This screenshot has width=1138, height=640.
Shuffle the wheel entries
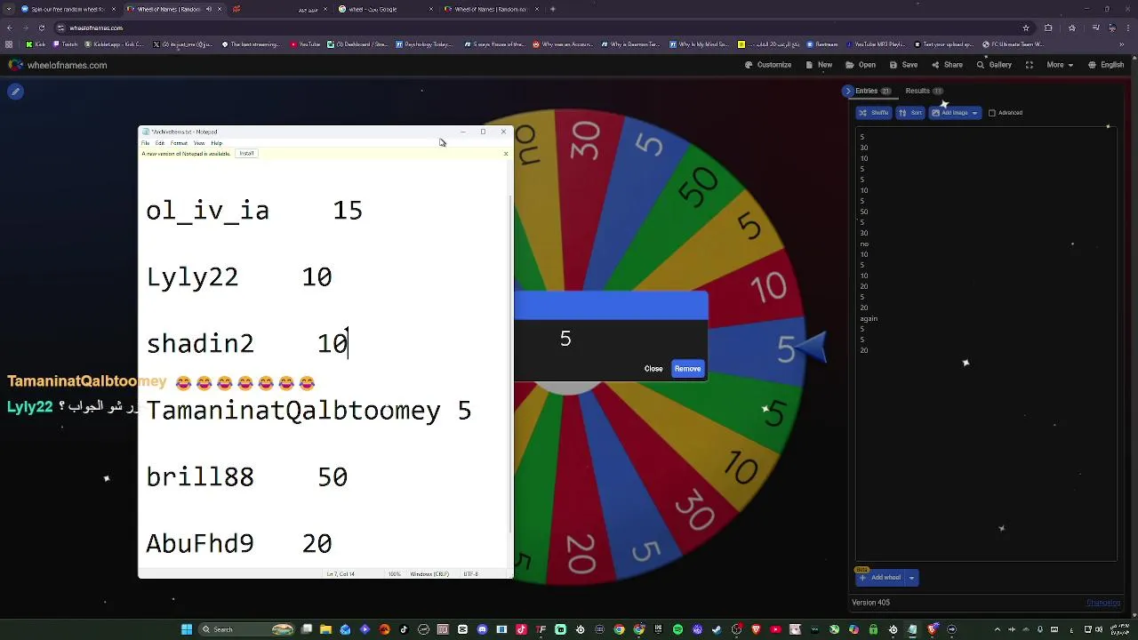(873, 113)
